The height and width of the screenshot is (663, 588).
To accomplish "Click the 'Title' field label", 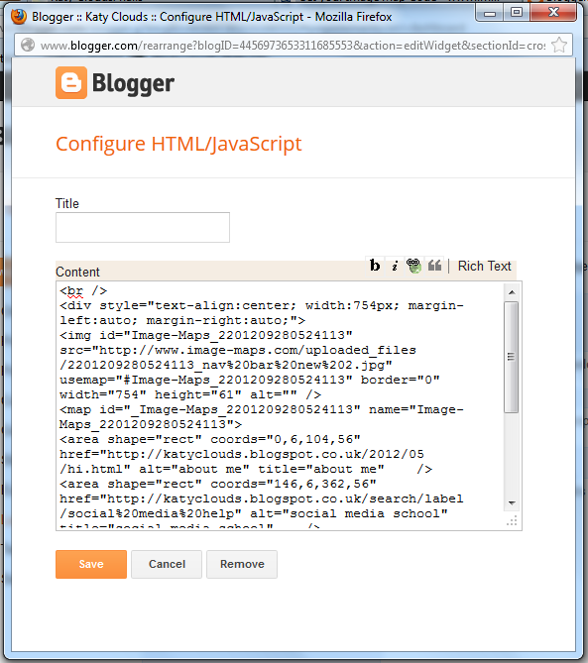I will click(66, 203).
